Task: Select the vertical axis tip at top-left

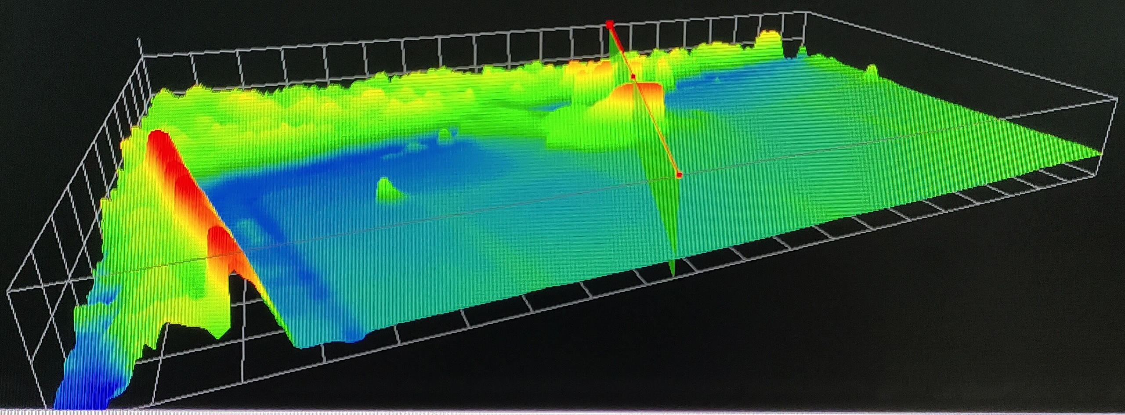Action: pos(139,40)
